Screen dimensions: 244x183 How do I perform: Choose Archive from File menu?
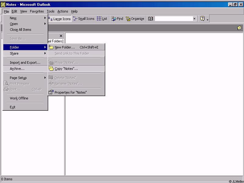point(25,69)
